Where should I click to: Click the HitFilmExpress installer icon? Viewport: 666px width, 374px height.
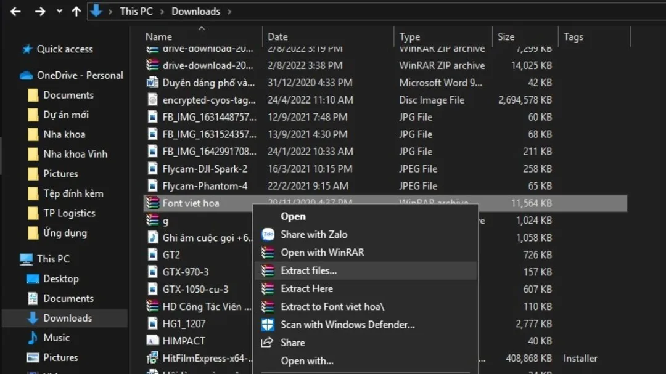(152, 357)
